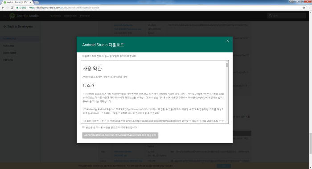Open the Chrome three-dot menu
Viewport: 312px width, 169px height.
[309, 8]
